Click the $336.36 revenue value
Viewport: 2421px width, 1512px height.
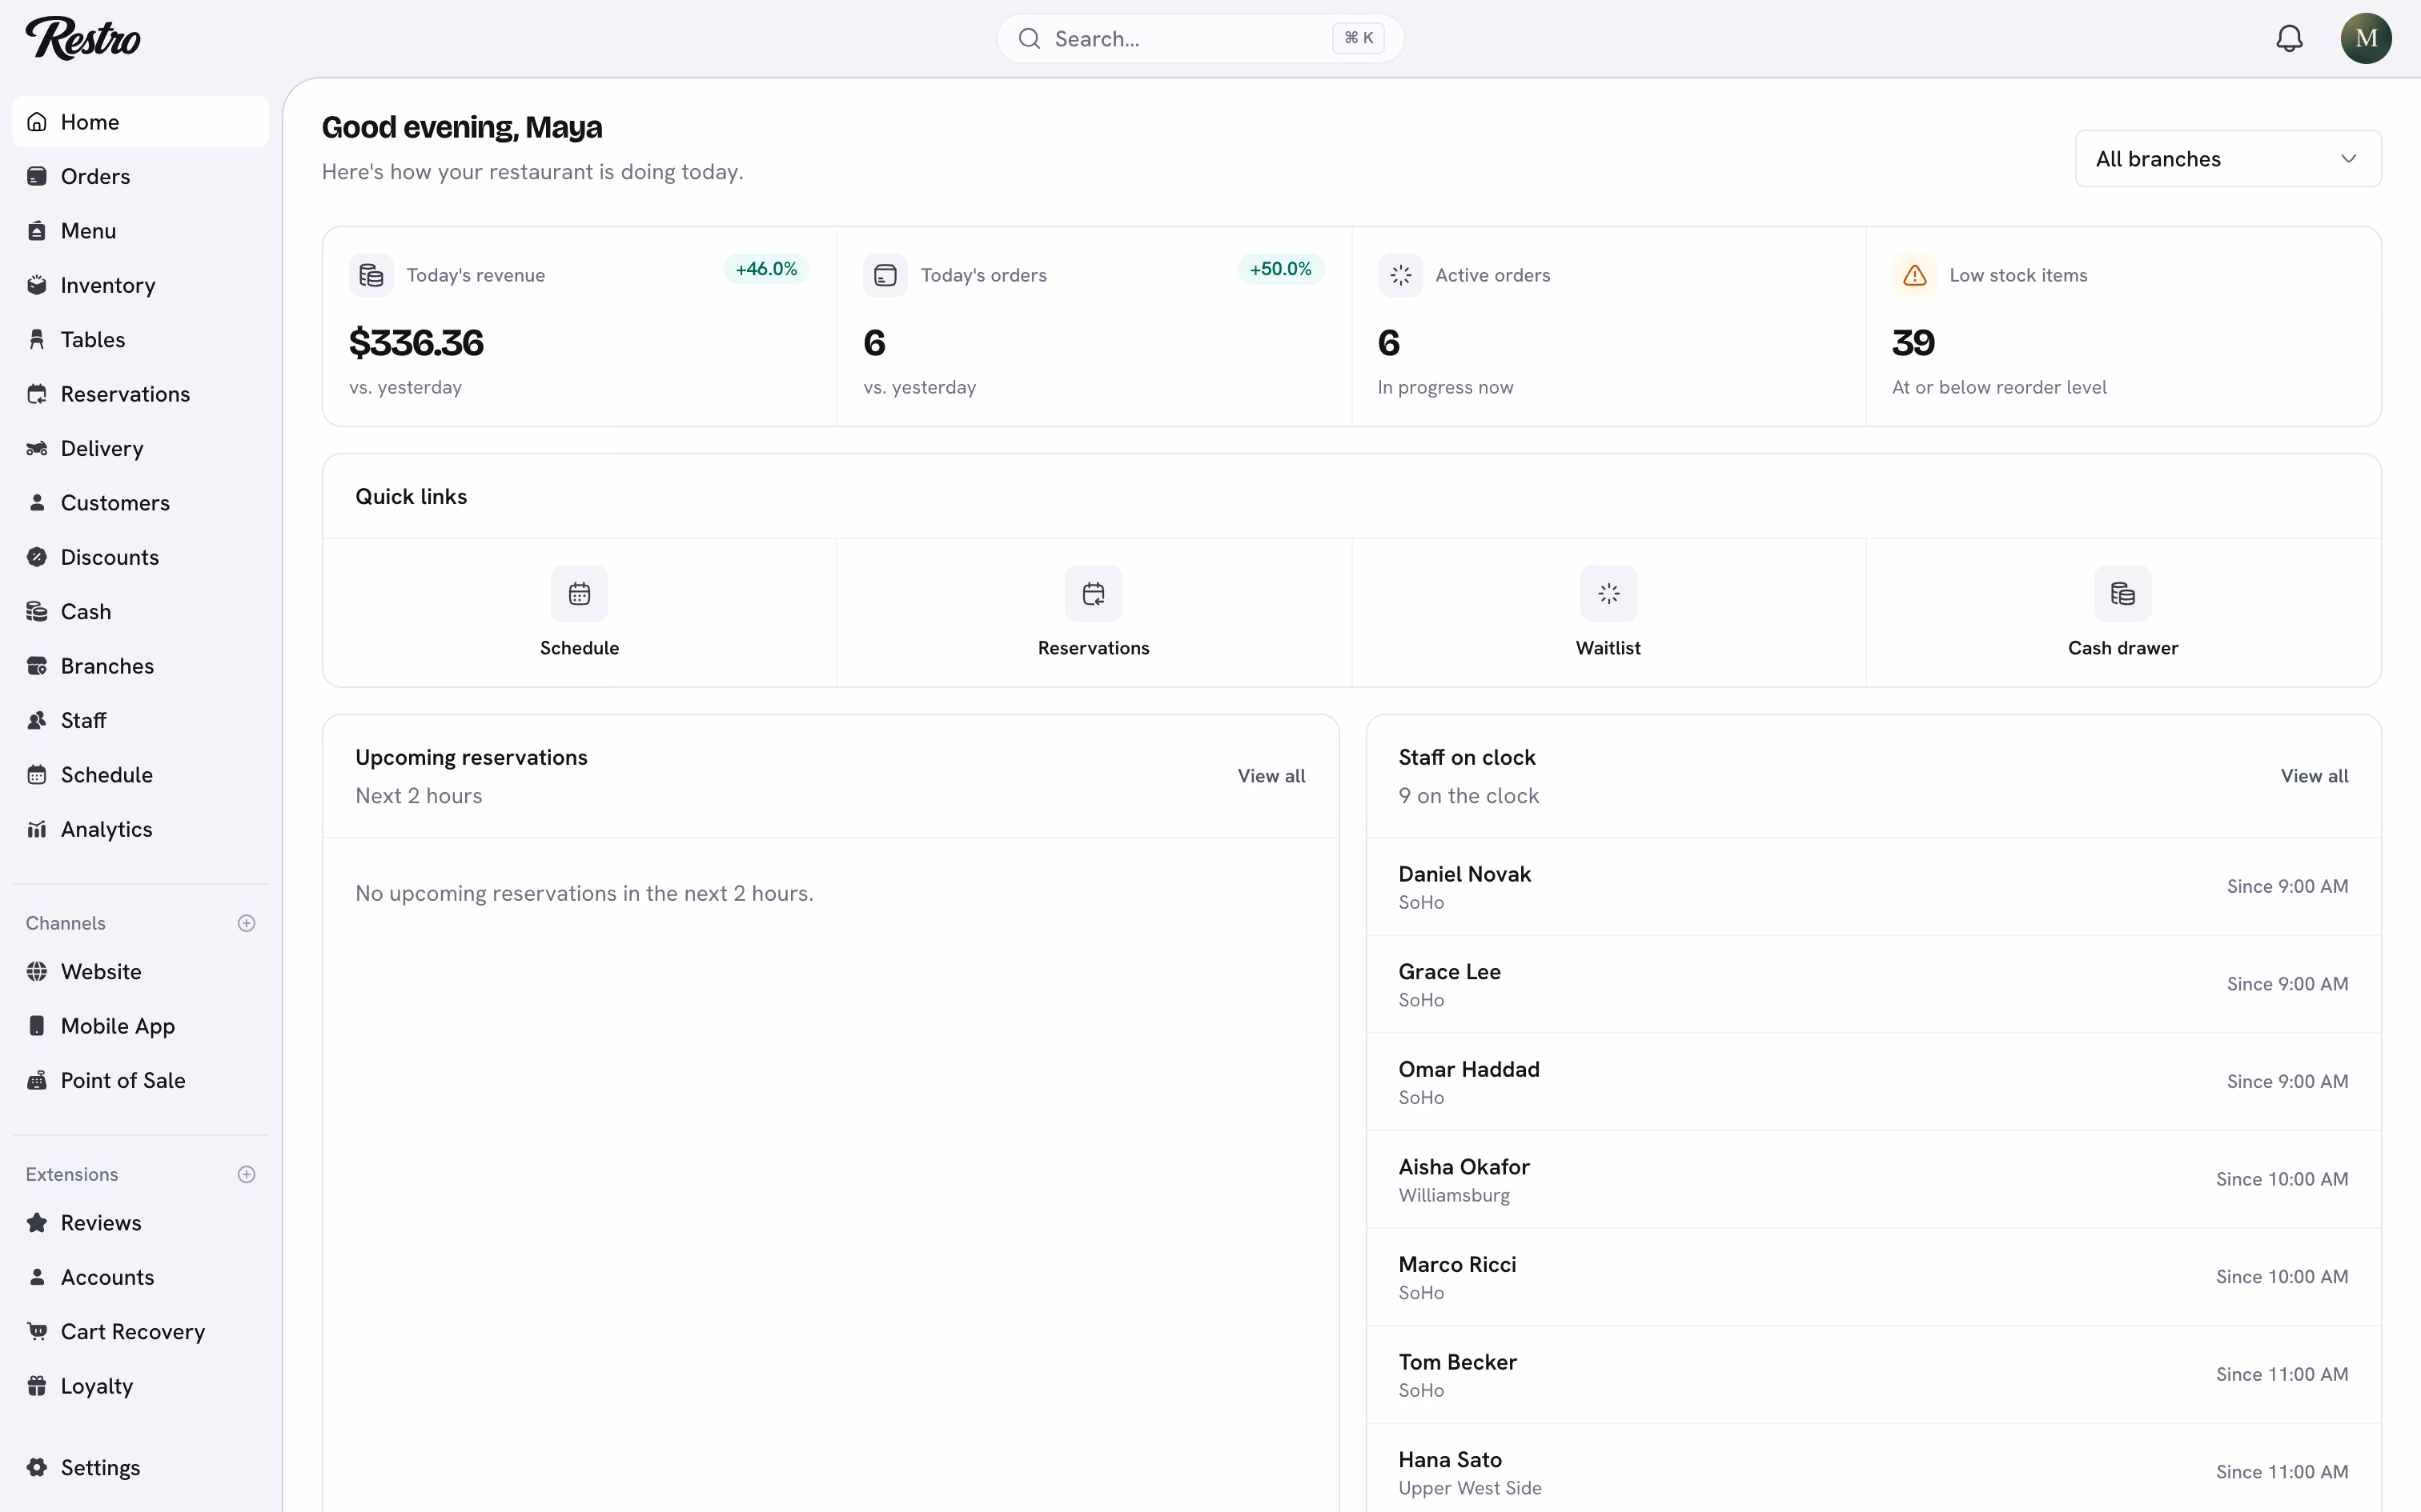pos(416,343)
